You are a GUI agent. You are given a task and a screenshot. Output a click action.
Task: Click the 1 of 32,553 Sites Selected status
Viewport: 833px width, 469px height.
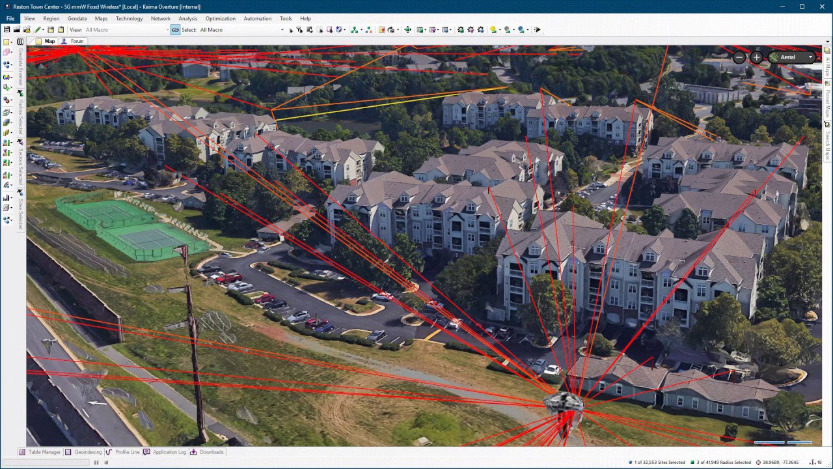coord(657,462)
